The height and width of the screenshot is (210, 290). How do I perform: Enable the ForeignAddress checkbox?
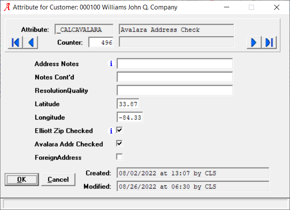click(x=120, y=157)
